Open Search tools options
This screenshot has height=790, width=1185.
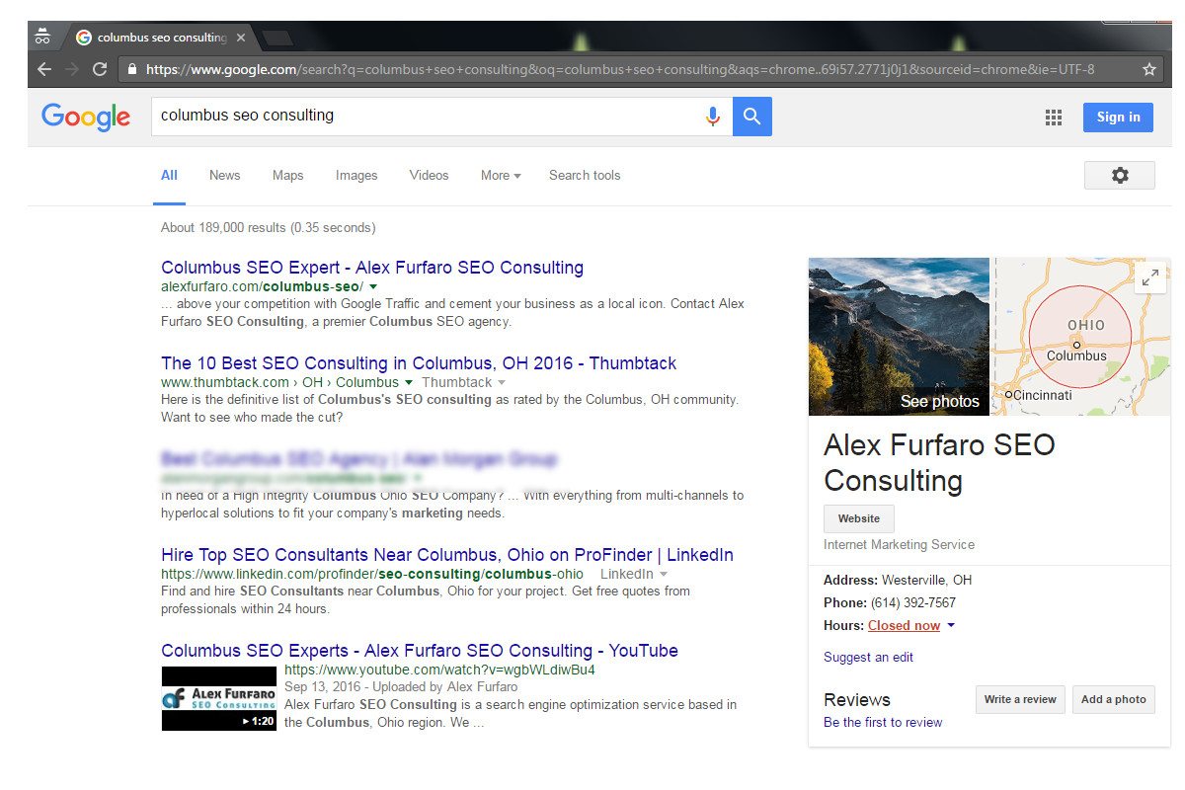(585, 175)
